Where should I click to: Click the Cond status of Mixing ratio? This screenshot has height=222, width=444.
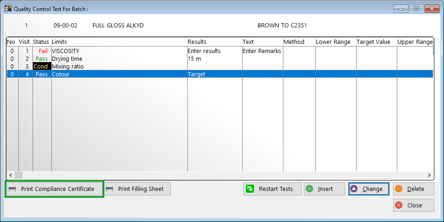click(x=41, y=67)
